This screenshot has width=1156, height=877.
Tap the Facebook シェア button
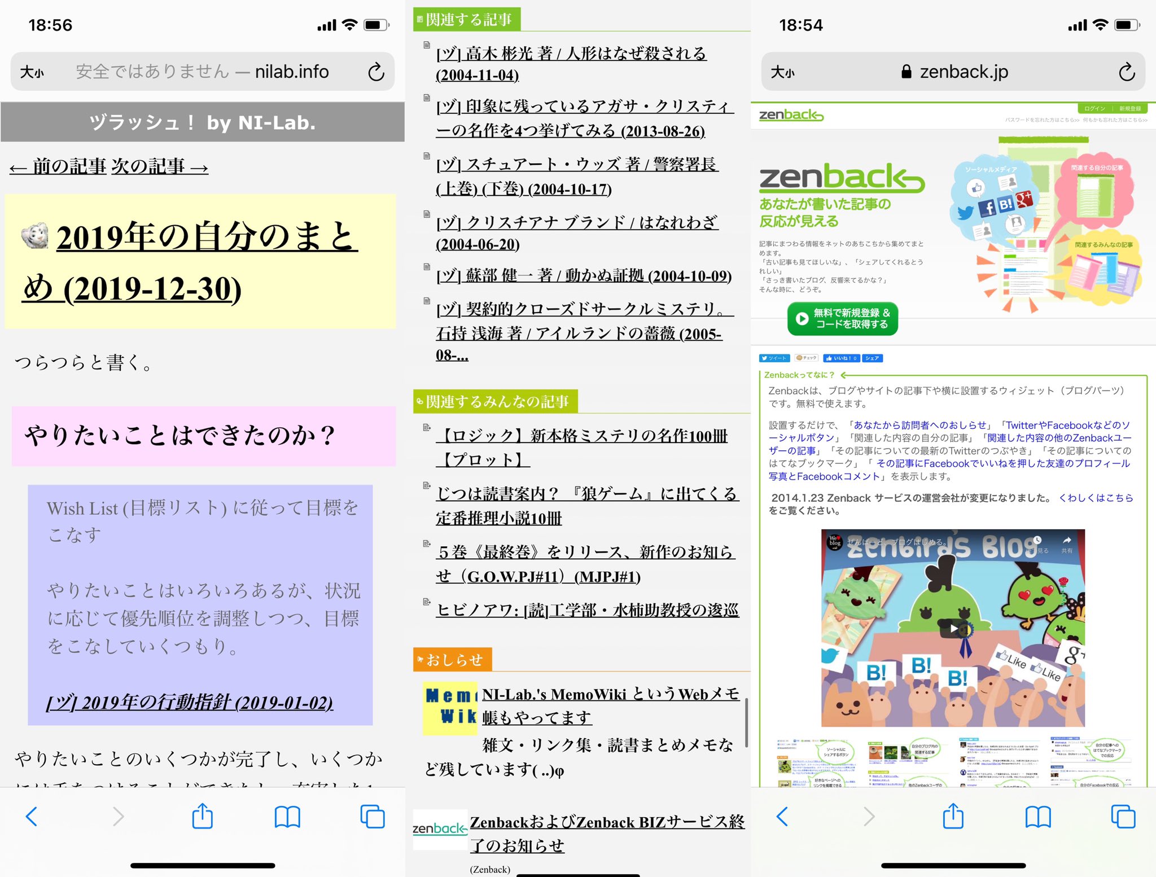(x=873, y=358)
